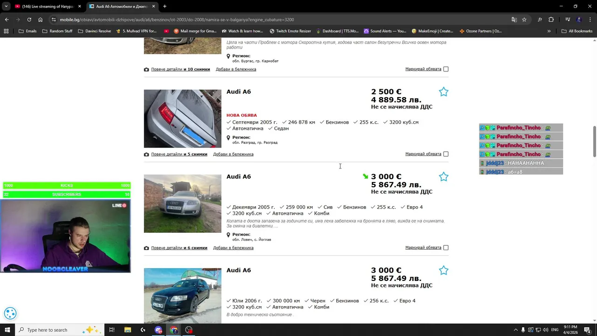Click 'Добави в бележника' for the Йоглав listing

coord(233,248)
